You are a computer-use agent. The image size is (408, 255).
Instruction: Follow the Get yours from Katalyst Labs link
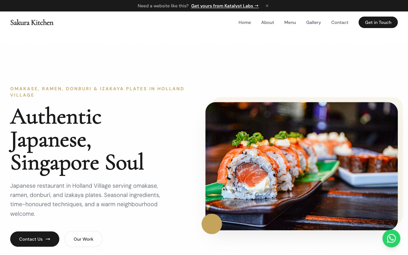pyautogui.click(x=225, y=6)
